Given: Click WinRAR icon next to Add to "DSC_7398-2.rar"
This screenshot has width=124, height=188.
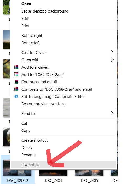Looking at the screenshot, I should (x=16, y=74).
